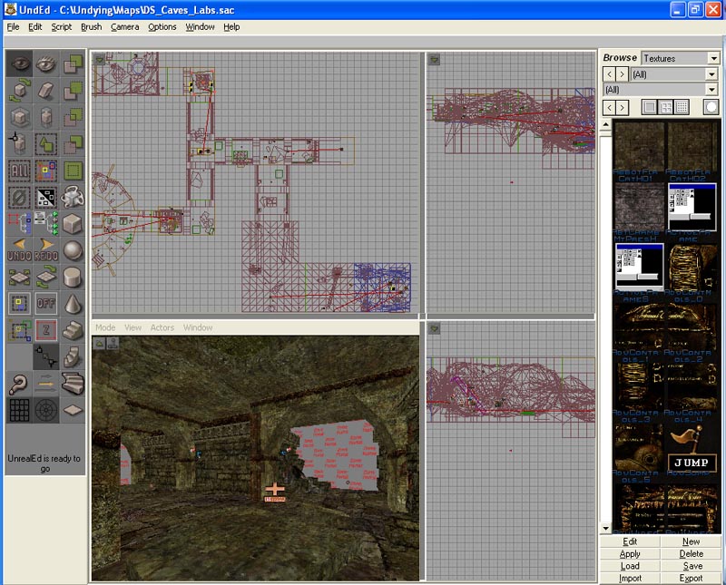
Task: Click the Load button in texture browser
Action: point(630,566)
